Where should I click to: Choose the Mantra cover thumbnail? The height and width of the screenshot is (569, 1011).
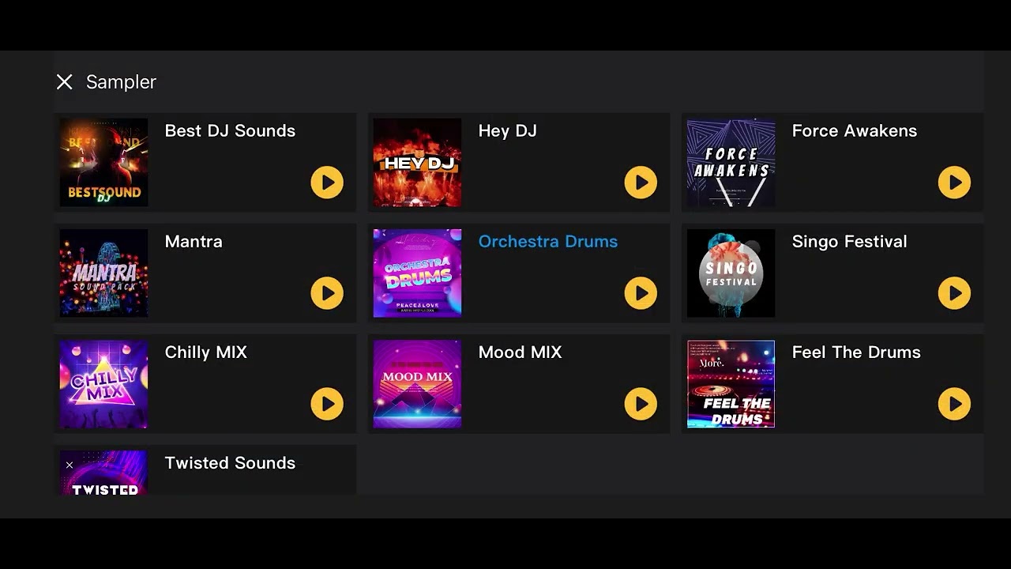pyautogui.click(x=103, y=273)
